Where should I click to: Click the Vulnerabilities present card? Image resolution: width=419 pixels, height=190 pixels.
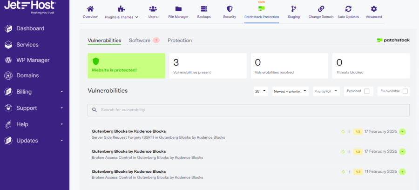coord(208,66)
